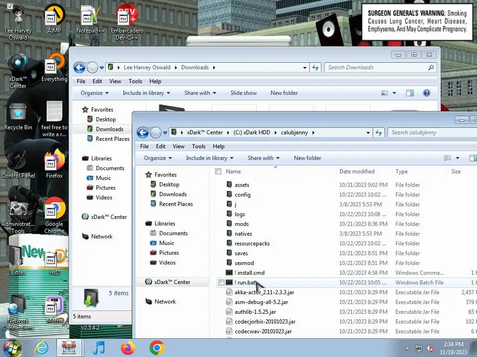Open Tools menu in calubjenny window
The image size is (477, 357).
(198, 146)
